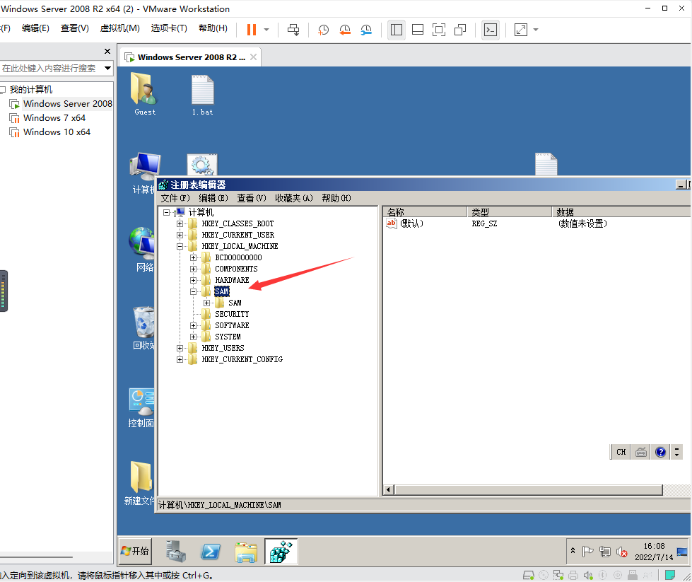The image size is (692, 582).
Task: Click the 名称 column header
Action: 425,212
